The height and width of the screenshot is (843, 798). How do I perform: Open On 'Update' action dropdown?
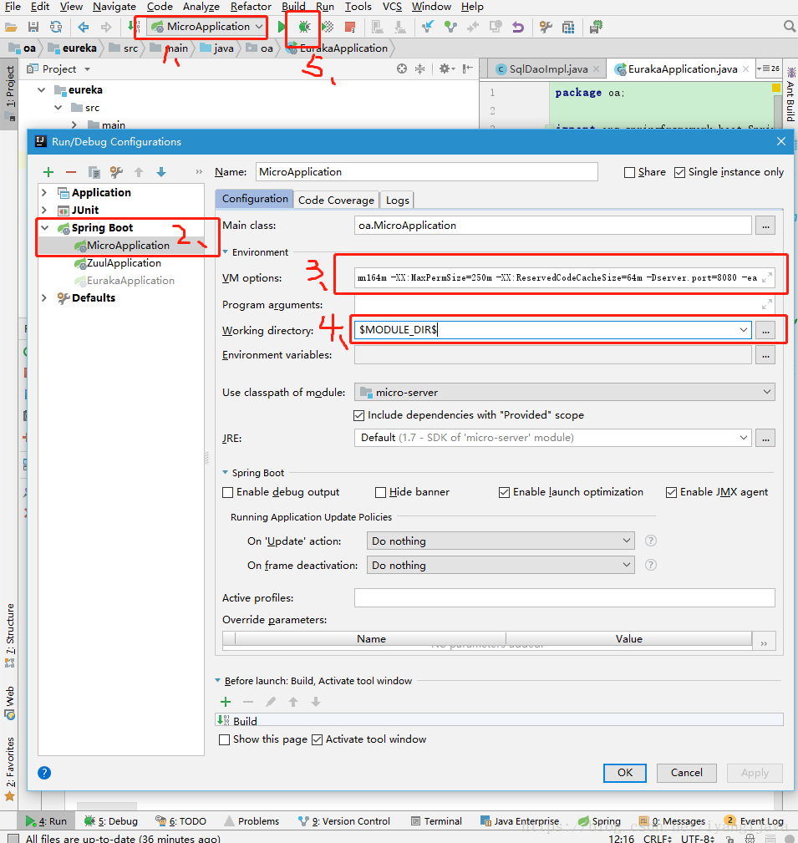click(x=501, y=541)
